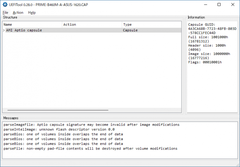This screenshot has height=167, width=240.
Task: Minimize the UEFITool window
Action: coord(206,5)
